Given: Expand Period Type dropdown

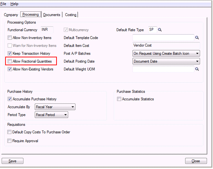Looking at the screenshot, I should coord(51,115).
